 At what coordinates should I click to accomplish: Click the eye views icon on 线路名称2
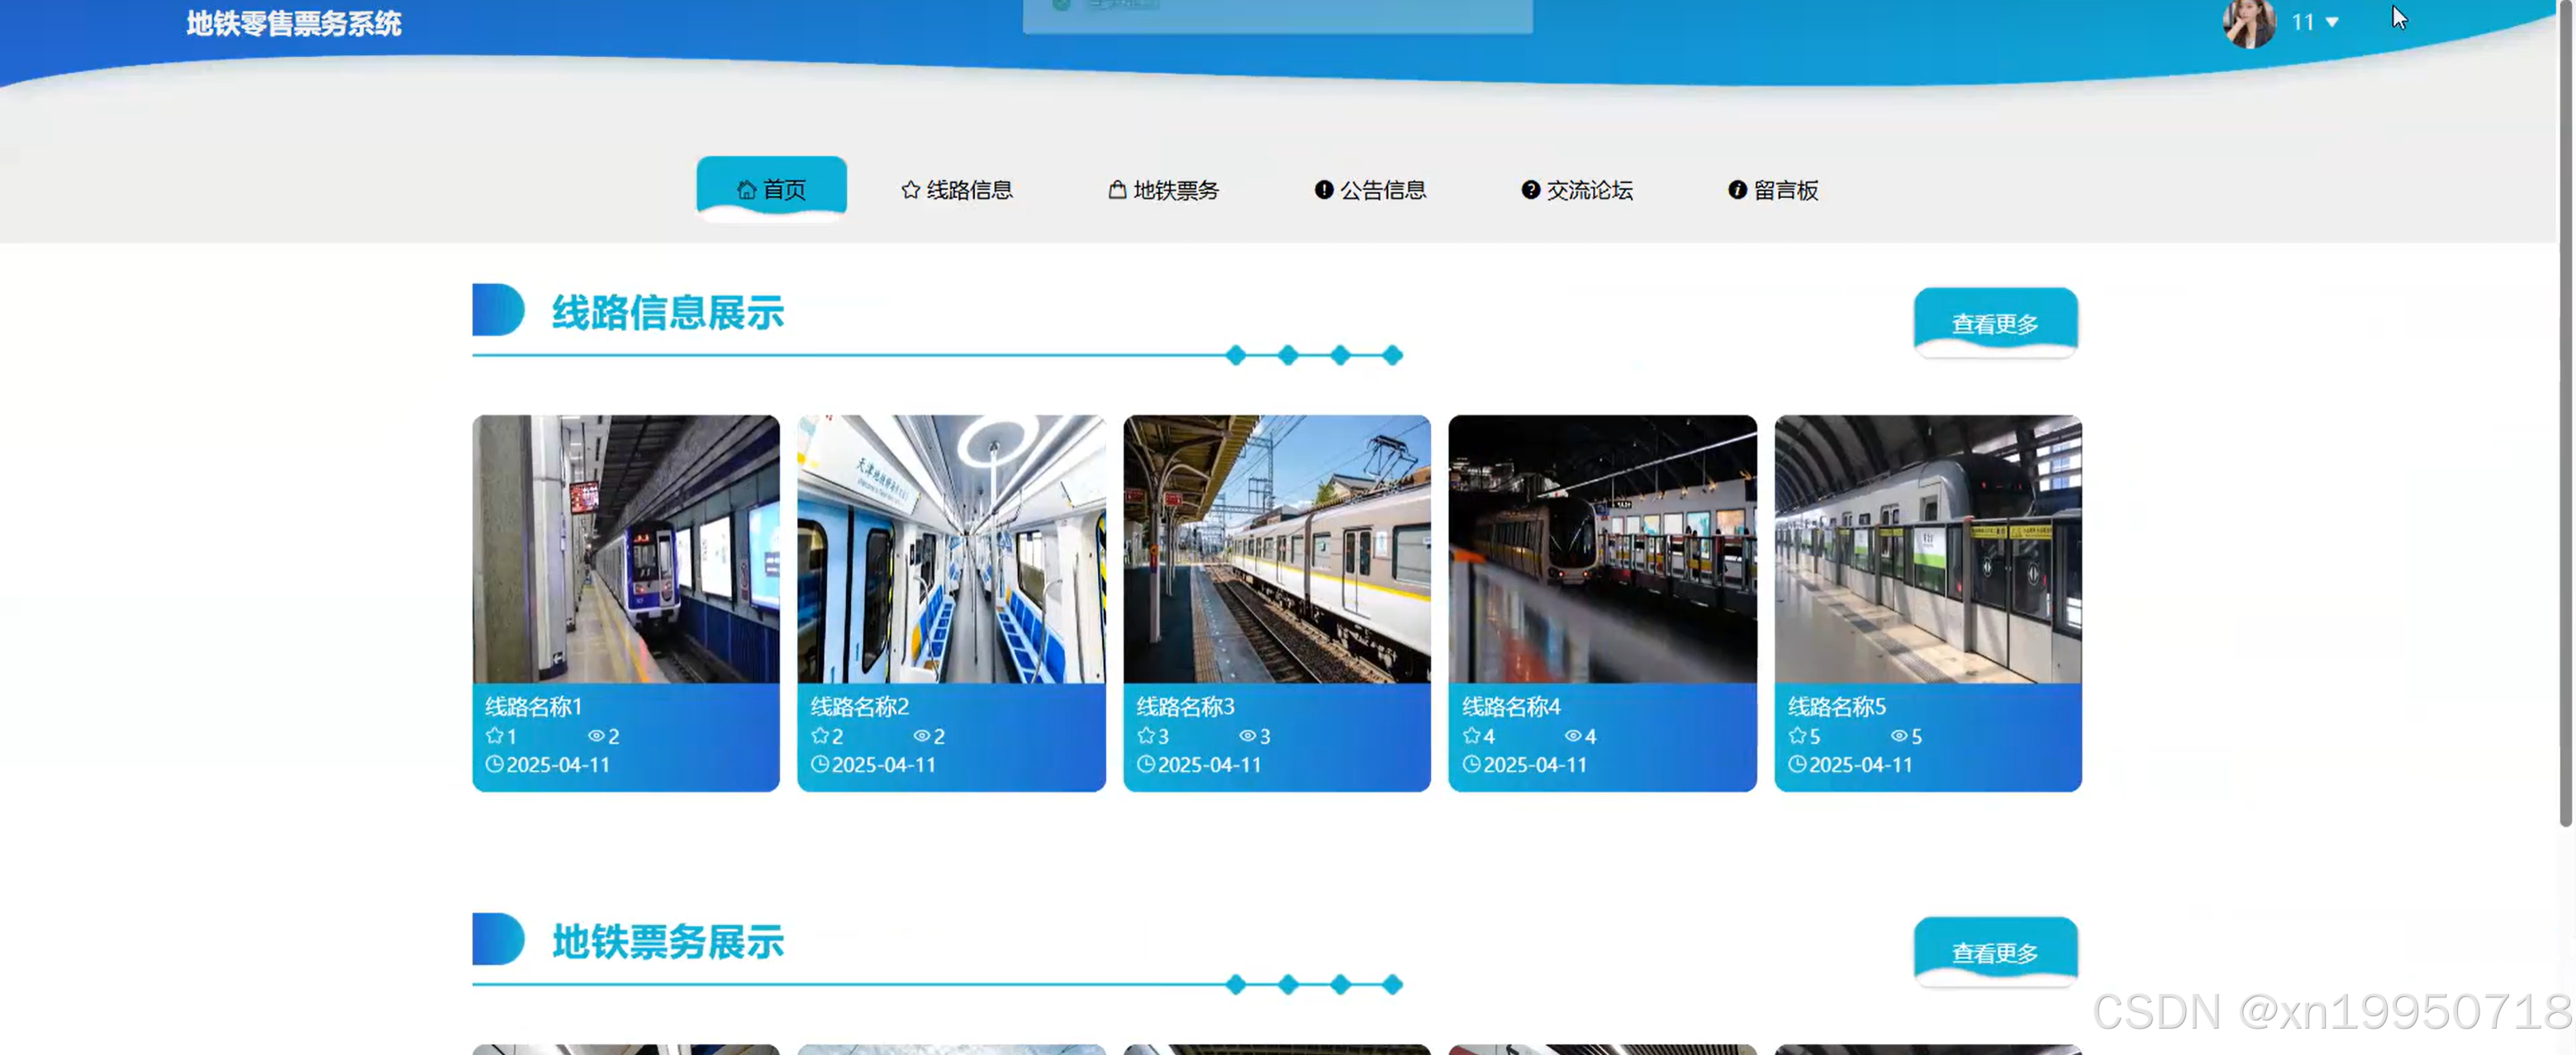[922, 736]
